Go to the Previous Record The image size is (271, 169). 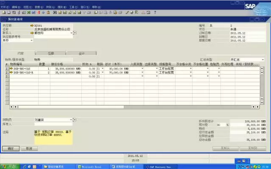(x=70, y=13)
